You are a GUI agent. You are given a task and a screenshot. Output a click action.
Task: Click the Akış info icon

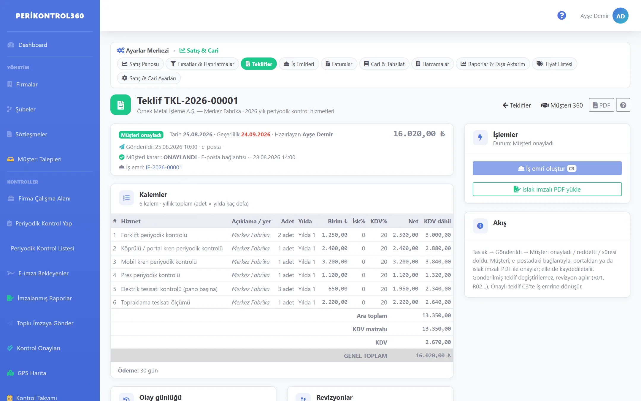pyautogui.click(x=480, y=226)
